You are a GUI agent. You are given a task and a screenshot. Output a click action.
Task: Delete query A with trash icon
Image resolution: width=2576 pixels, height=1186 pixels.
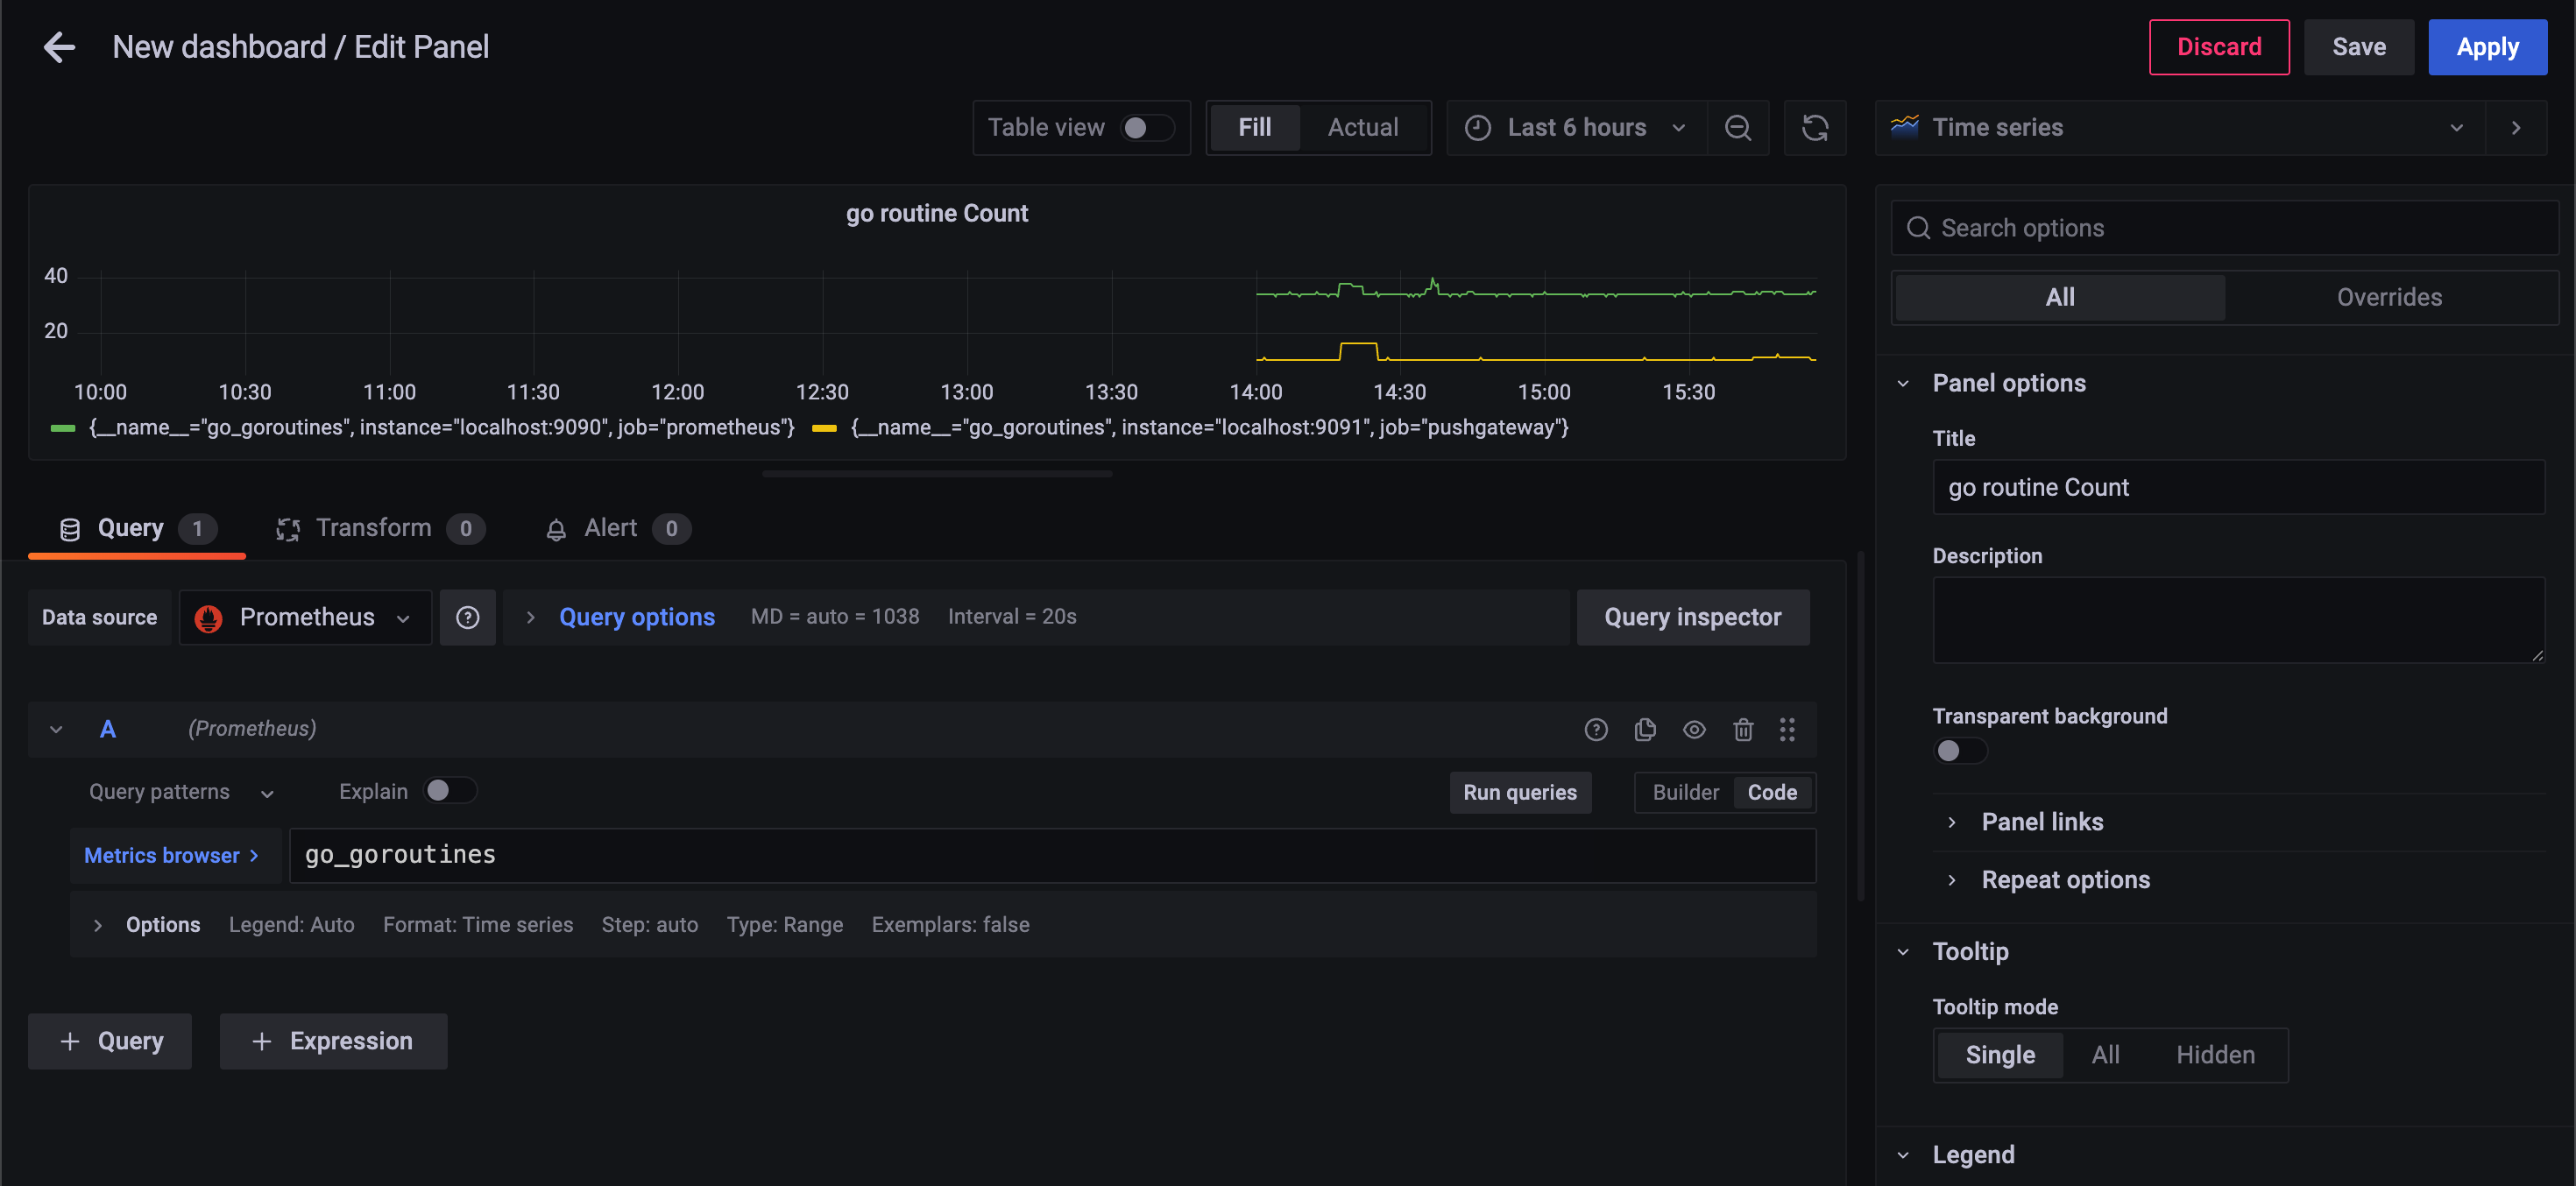(1743, 729)
